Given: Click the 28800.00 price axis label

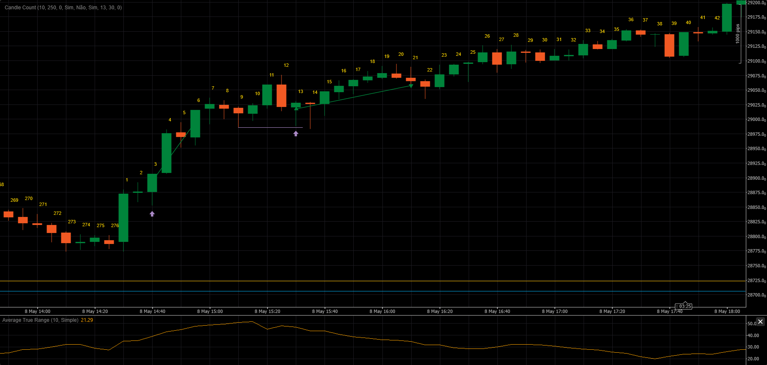Looking at the screenshot, I should [756, 236].
